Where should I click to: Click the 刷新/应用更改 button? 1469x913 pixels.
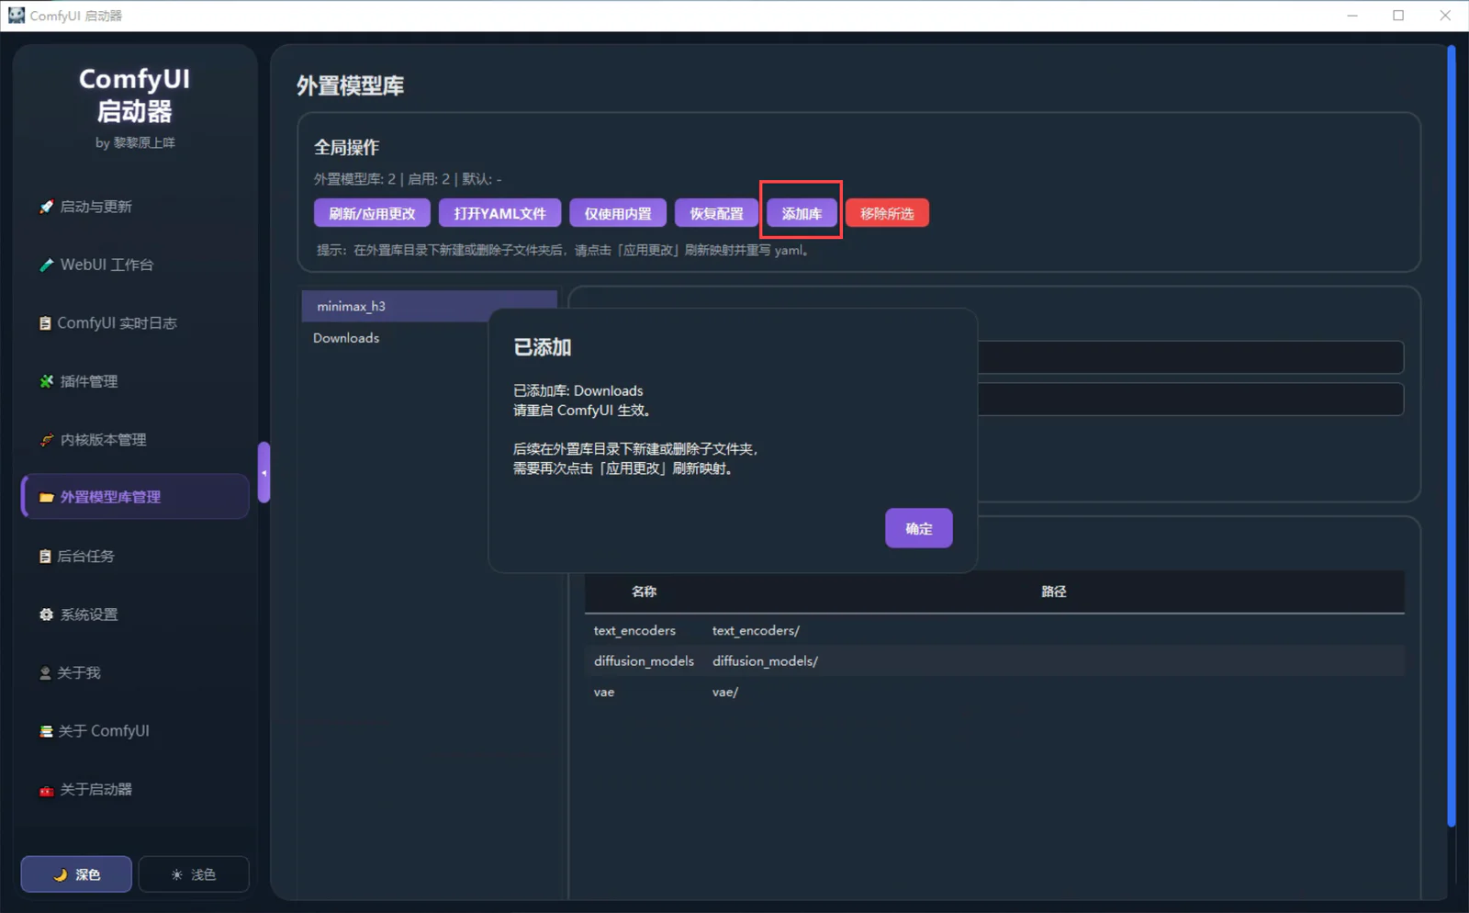[x=372, y=213]
